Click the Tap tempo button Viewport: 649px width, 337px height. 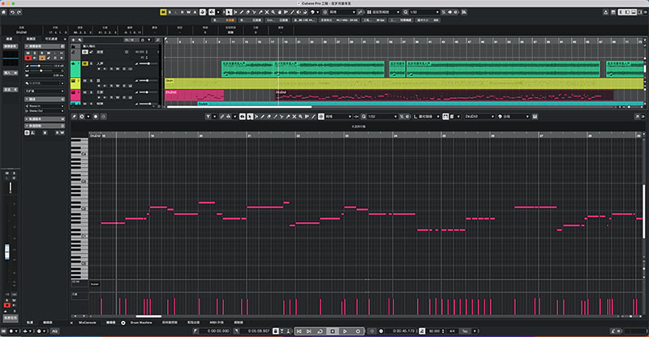tap(465, 331)
